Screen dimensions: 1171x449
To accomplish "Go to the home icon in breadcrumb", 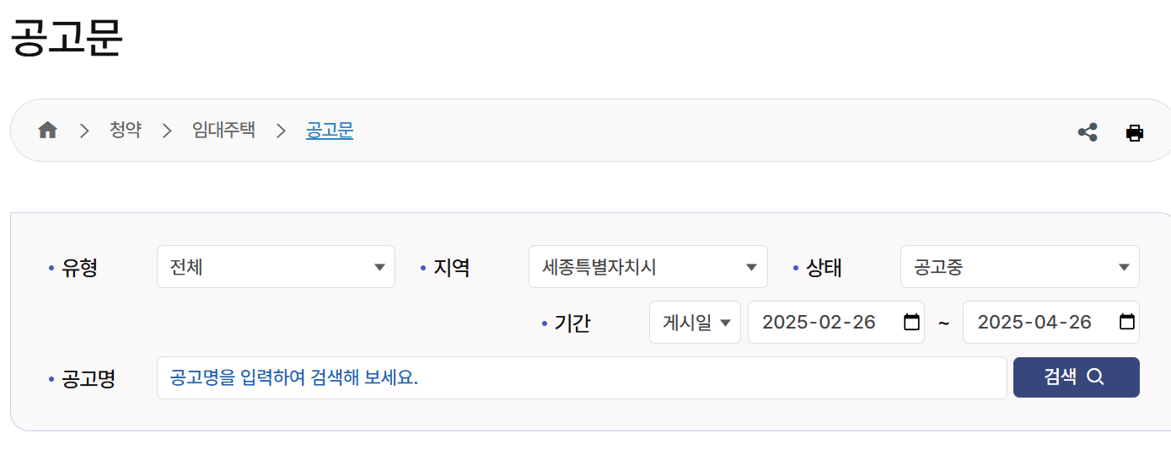I will coord(48,131).
